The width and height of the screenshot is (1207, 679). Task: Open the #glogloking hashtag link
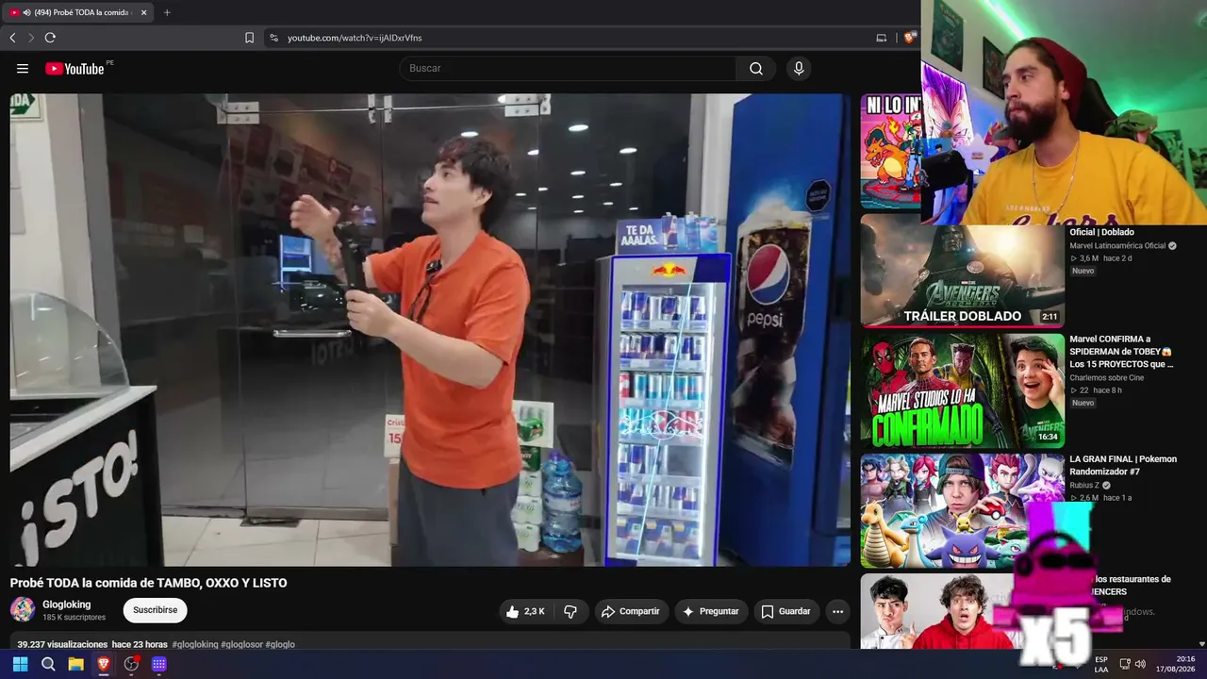pos(195,644)
